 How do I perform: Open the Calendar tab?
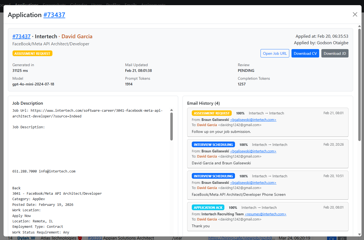[x=79, y=5]
